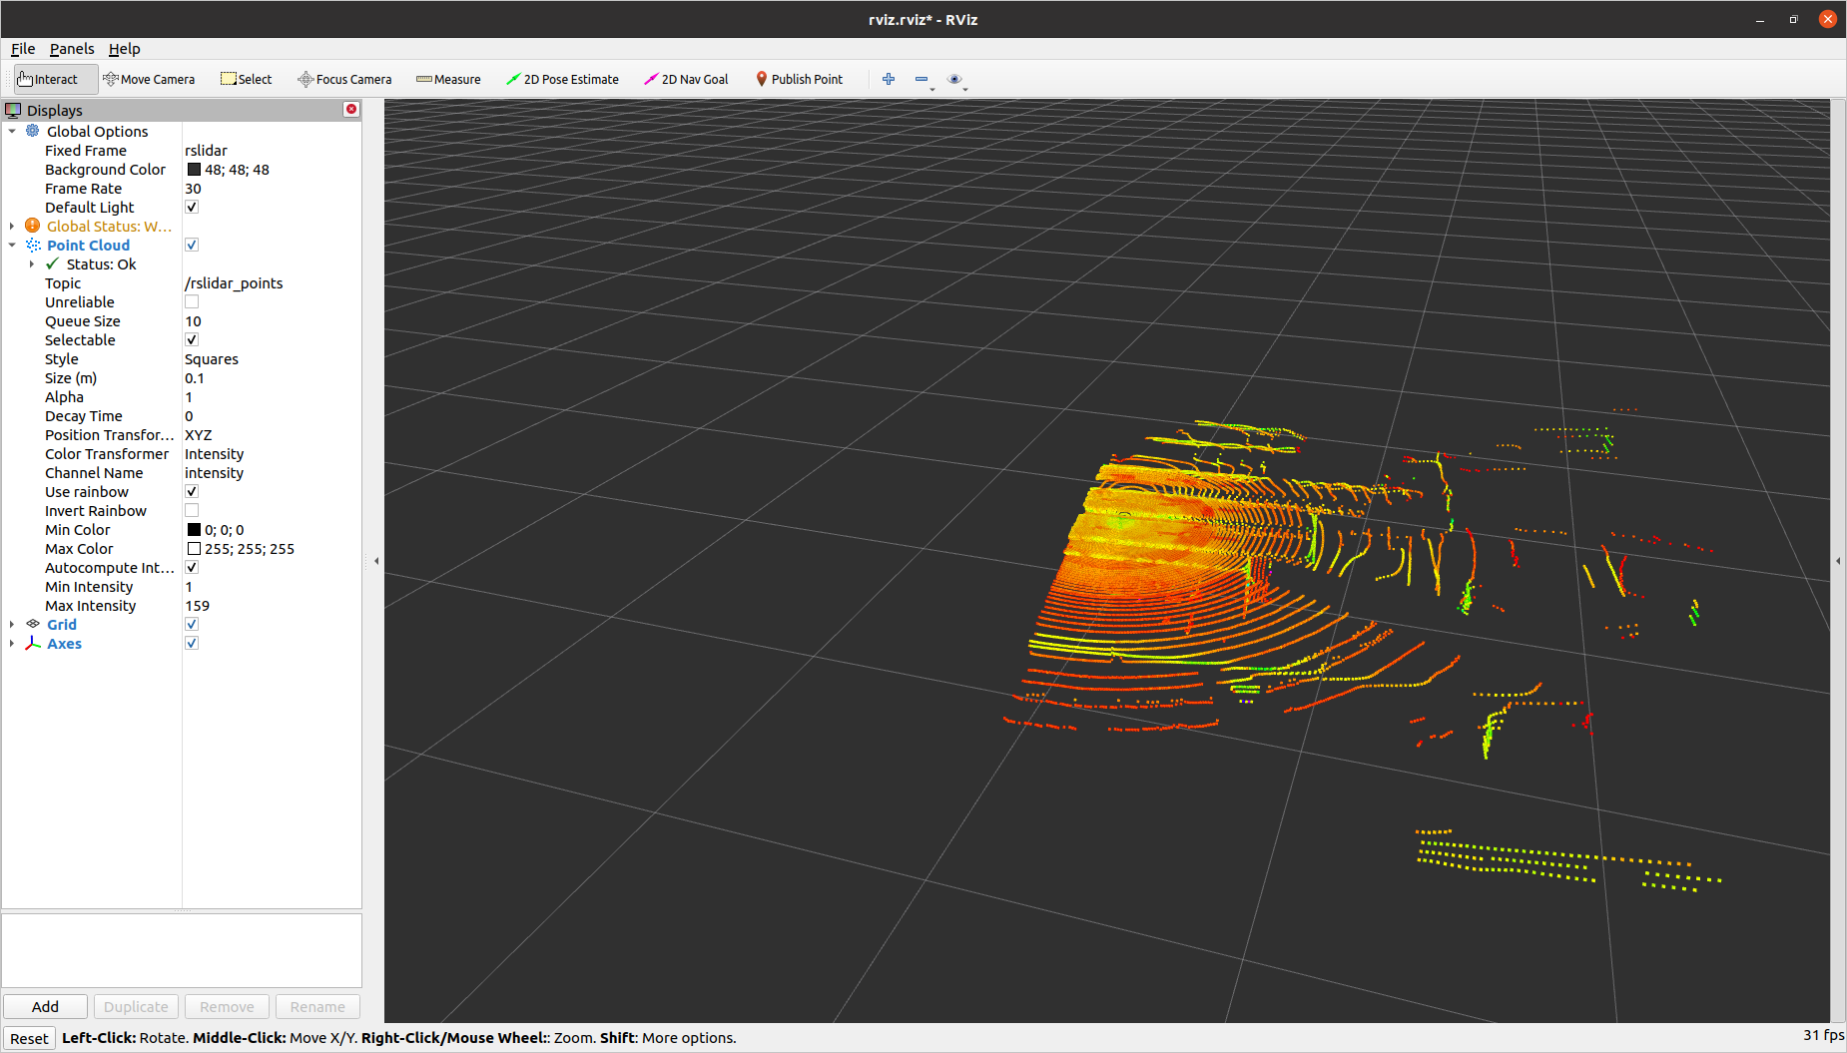Click the Remove button
This screenshot has width=1847, height=1053.
click(227, 1006)
